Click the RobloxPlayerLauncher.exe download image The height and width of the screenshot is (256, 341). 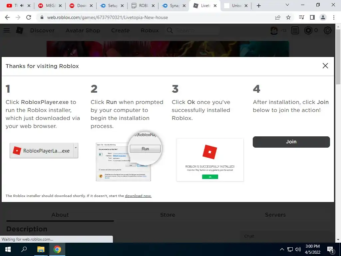(44, 151)
